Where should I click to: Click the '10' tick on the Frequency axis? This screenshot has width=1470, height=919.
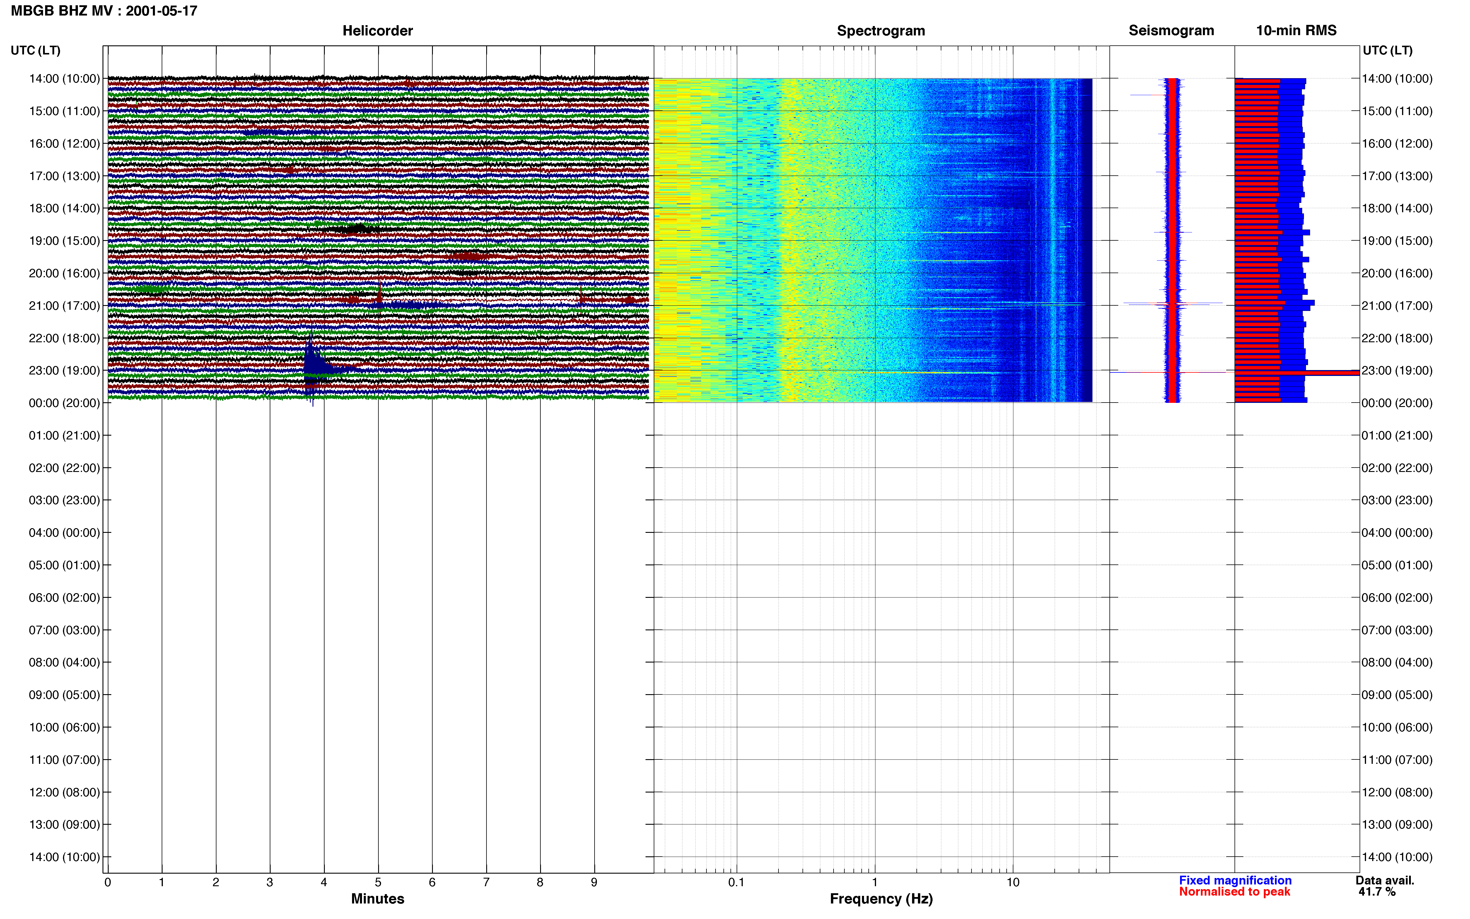pos(1013,882)
